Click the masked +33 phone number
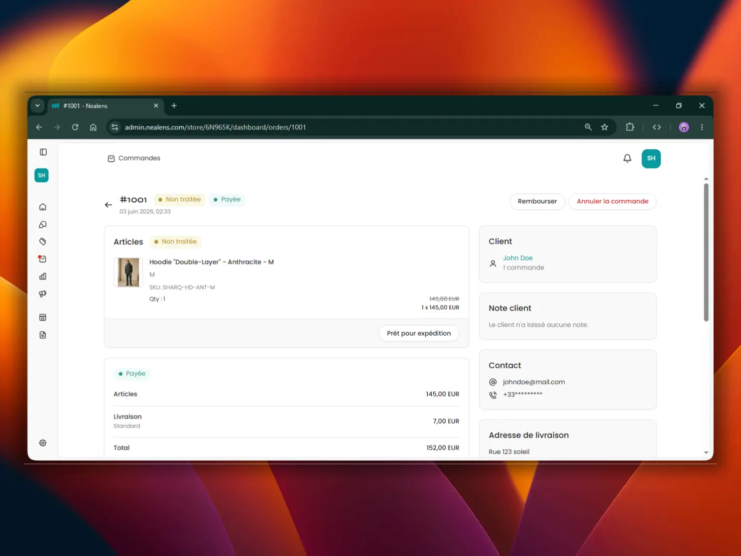Screen dimensions: 741x556 pyautogui.click(x=523, y=394)
